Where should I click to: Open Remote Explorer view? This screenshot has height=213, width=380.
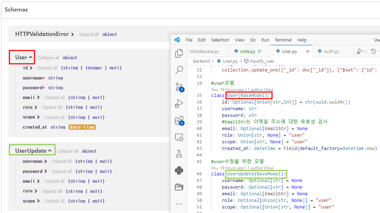[x=179, y=137]
